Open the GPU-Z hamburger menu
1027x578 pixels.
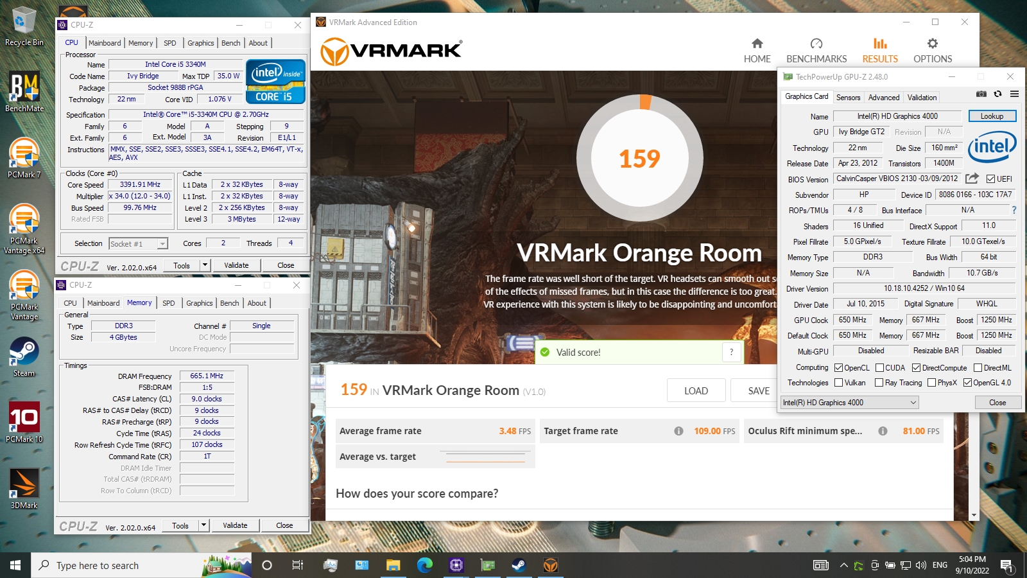pos(1014,94)
